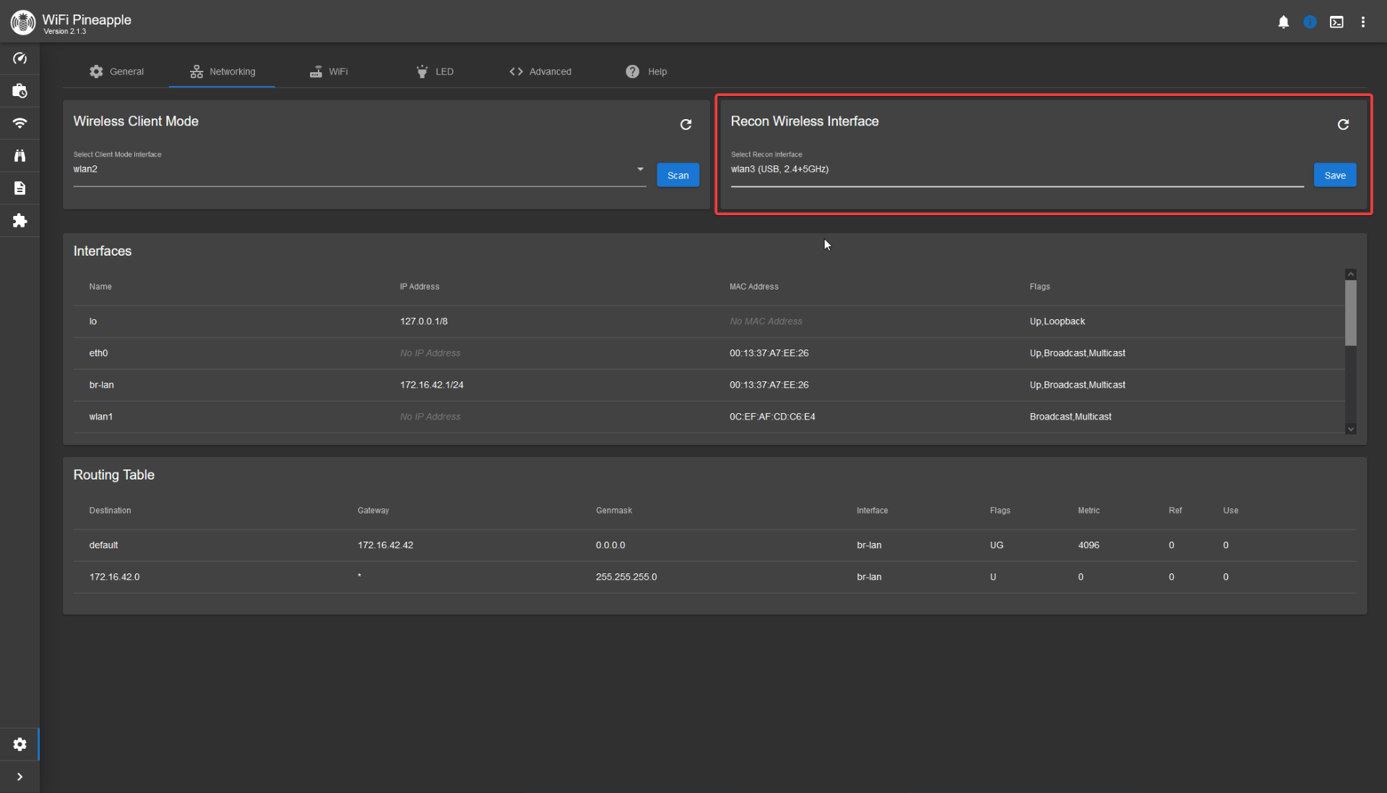The height and width of the screenshot is (793, 1387).
Task: Click the Interfaces table scrollbar down arrow
Action: point(1351,429)
